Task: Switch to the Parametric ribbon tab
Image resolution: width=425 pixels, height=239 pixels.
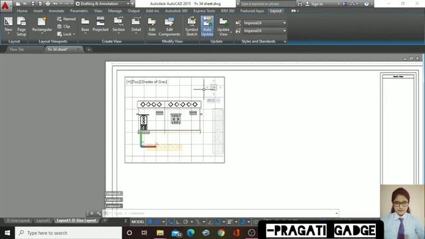Action: pyautogui.click(x=79, y=11)
